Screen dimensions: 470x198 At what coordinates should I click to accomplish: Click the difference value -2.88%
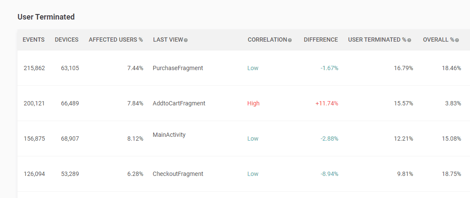point(329,139)
